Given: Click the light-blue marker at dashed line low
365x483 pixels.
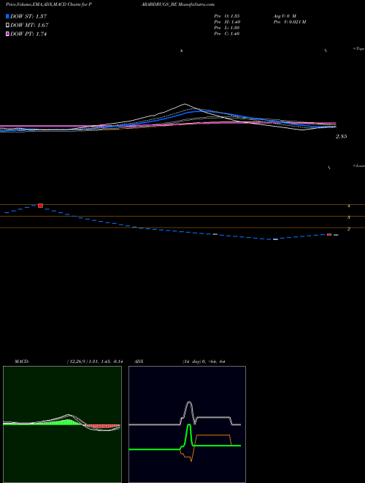Looking at the screenshot, I should pos(276,239).
